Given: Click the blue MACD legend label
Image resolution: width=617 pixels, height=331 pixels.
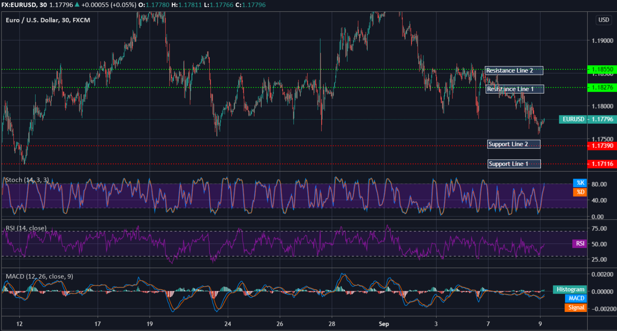Looking at the screenshot, I should pos(576,298).
